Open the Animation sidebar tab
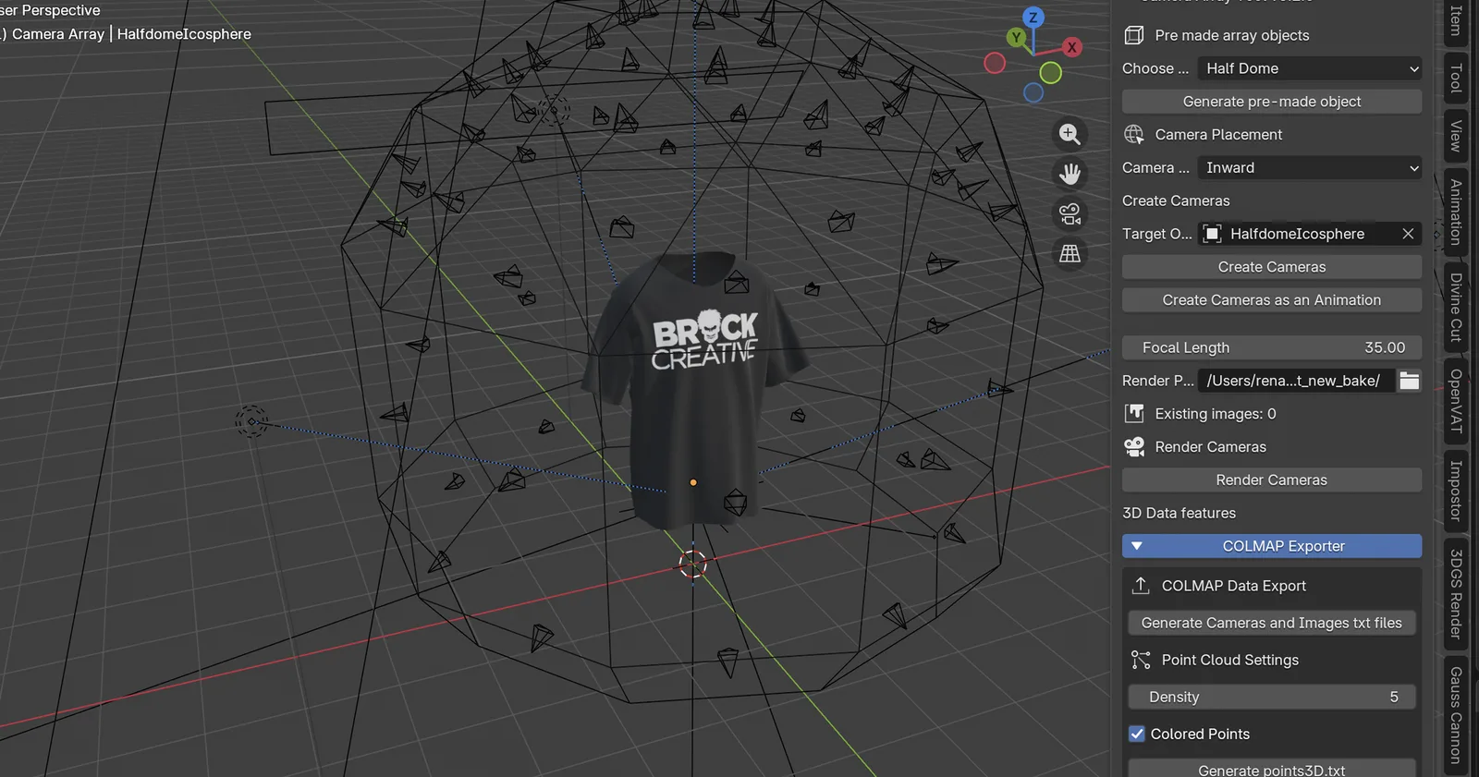The height and width of the screenshot is (777, 1479). click(1456, 212)
